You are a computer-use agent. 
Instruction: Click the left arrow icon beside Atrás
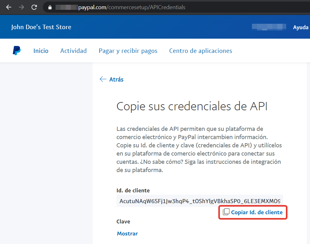(103, 79)
